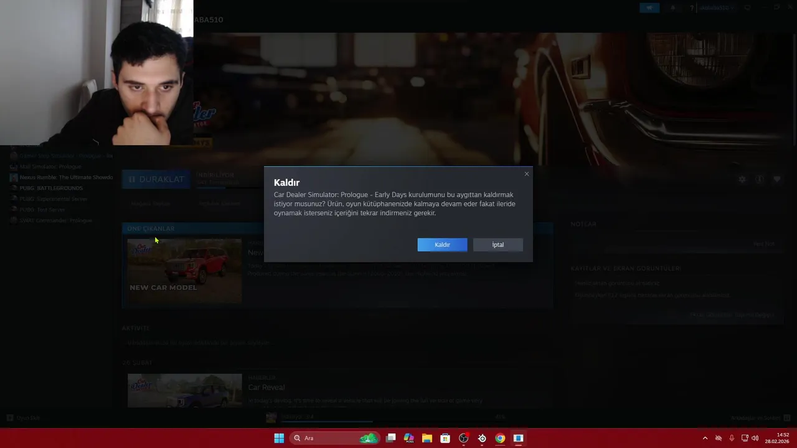Open volume control in the system tray
797x448 pixels.
755,438
